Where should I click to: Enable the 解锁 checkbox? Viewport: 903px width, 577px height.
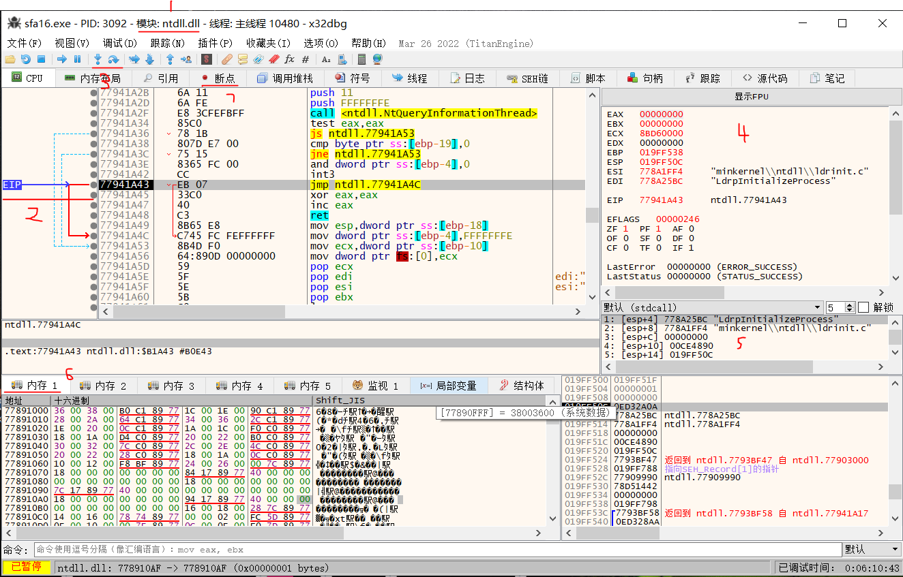pos(863,307)
